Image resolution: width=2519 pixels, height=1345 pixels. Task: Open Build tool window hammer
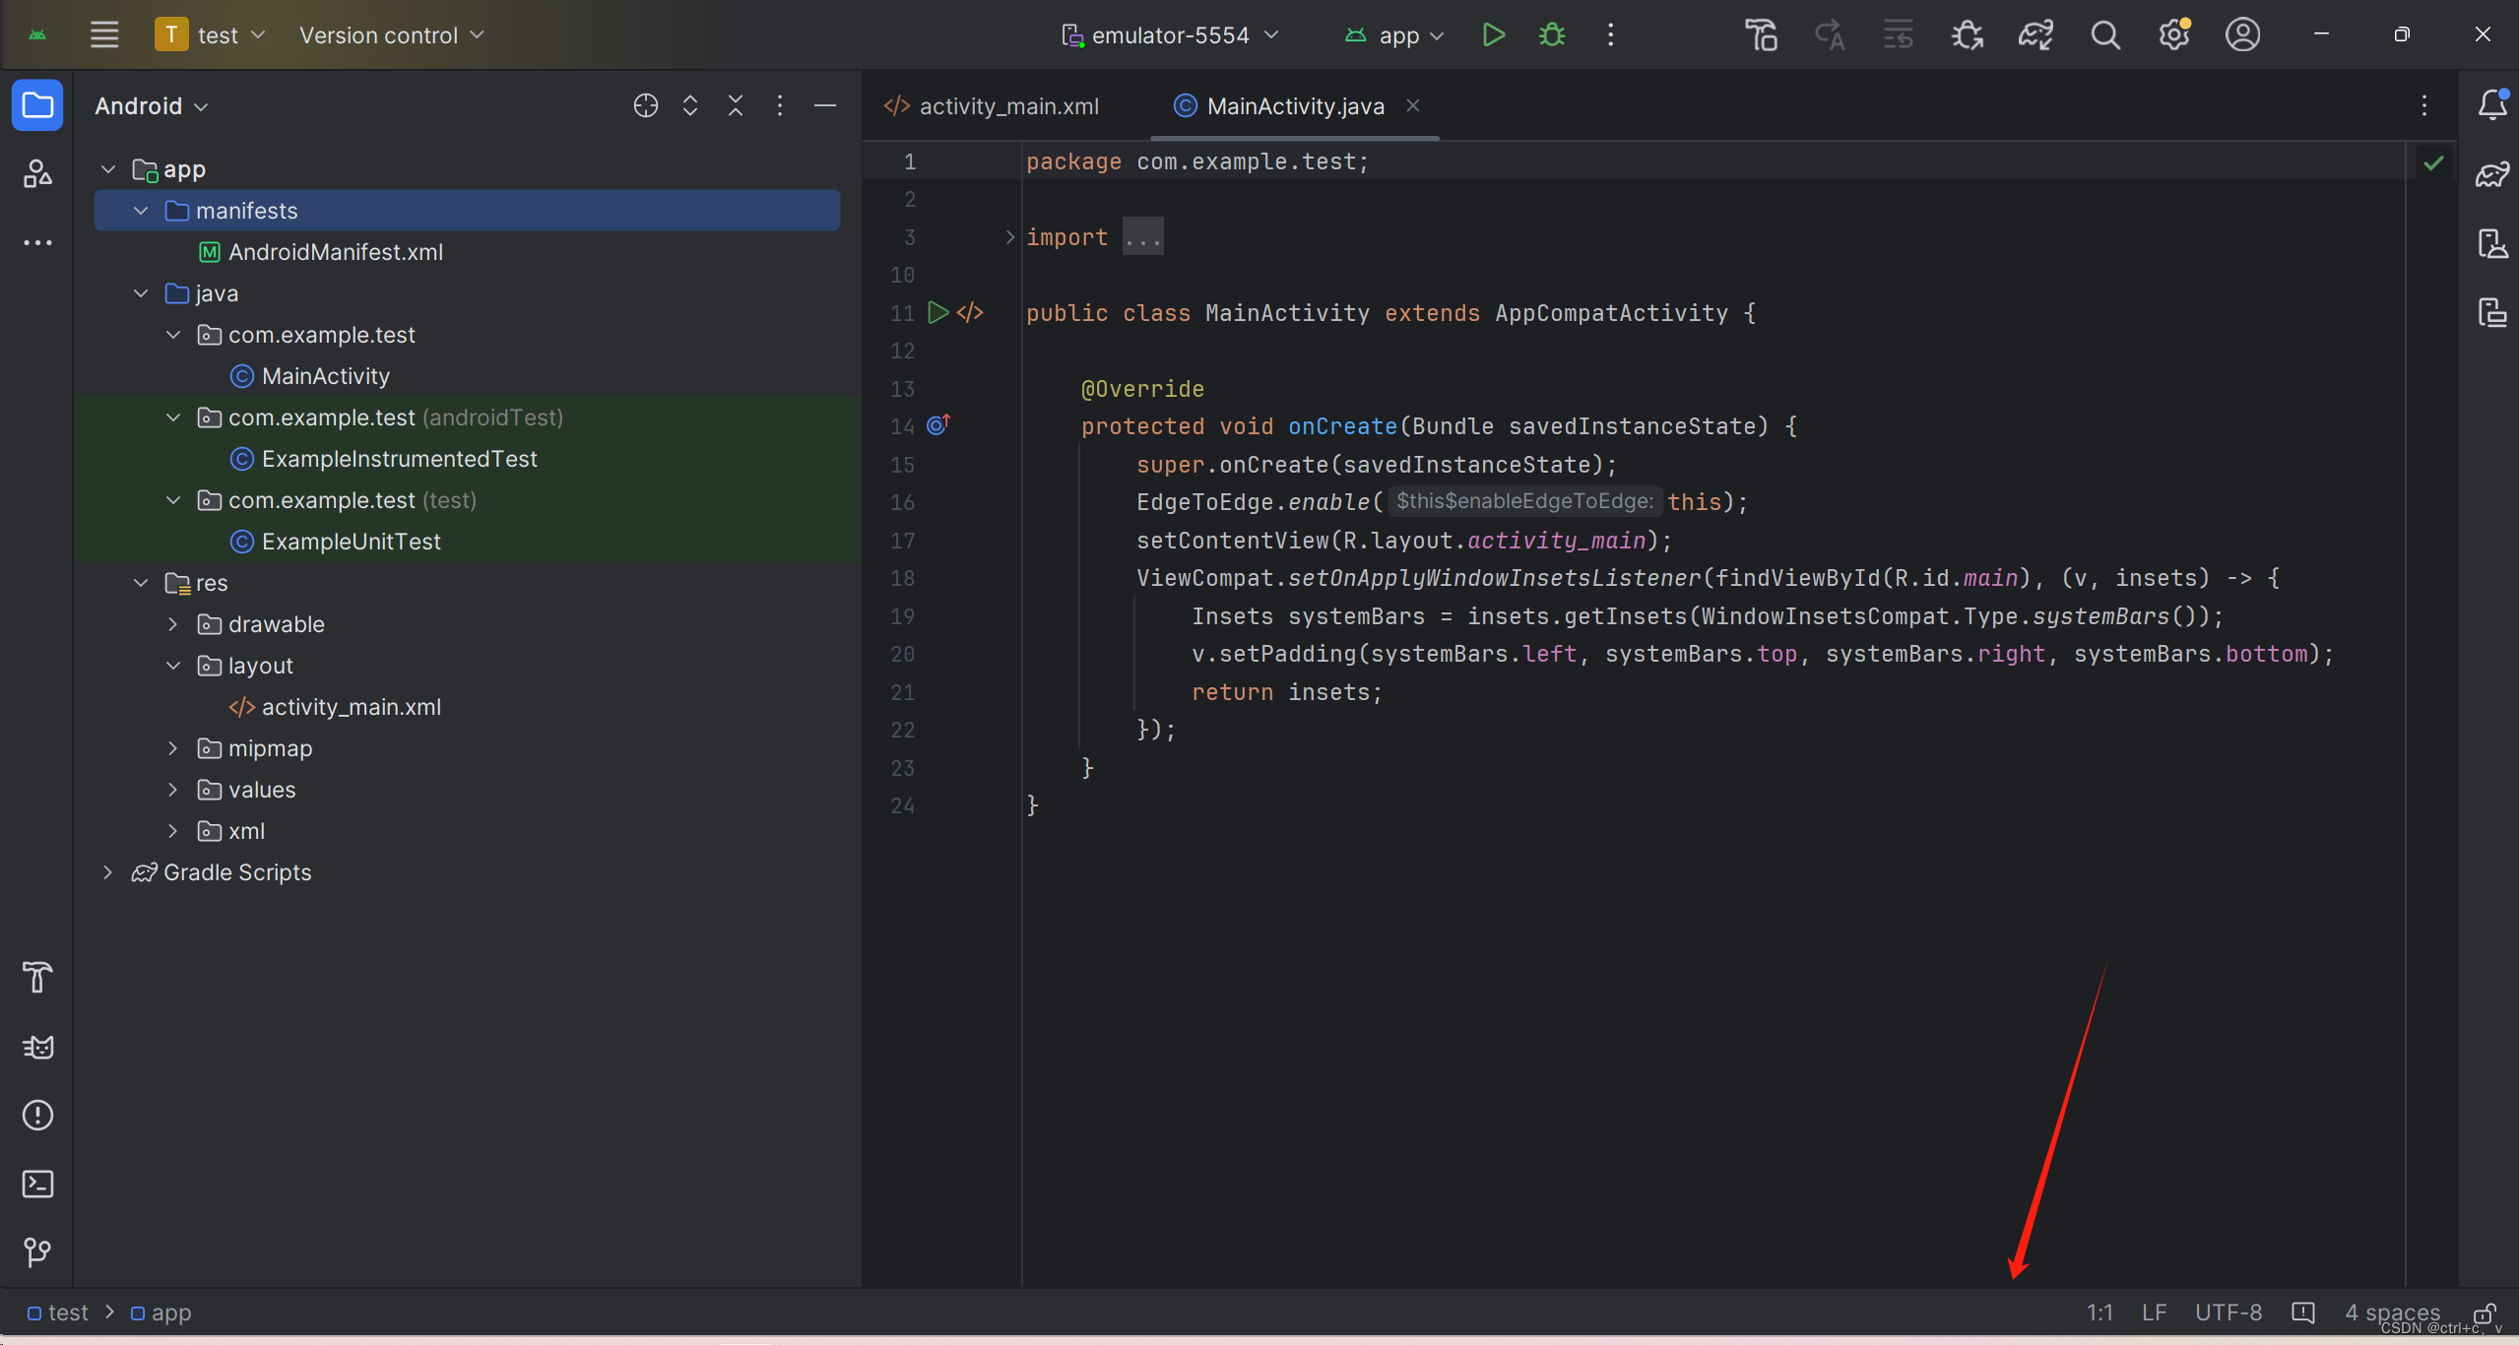coord(37,977)
